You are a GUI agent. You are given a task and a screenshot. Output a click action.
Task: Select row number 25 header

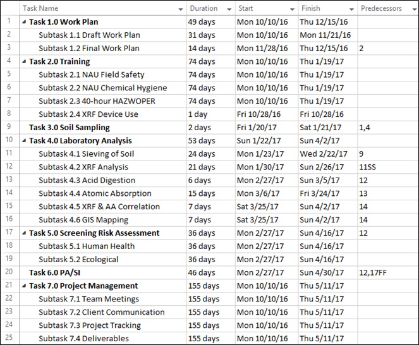[10, 338]
